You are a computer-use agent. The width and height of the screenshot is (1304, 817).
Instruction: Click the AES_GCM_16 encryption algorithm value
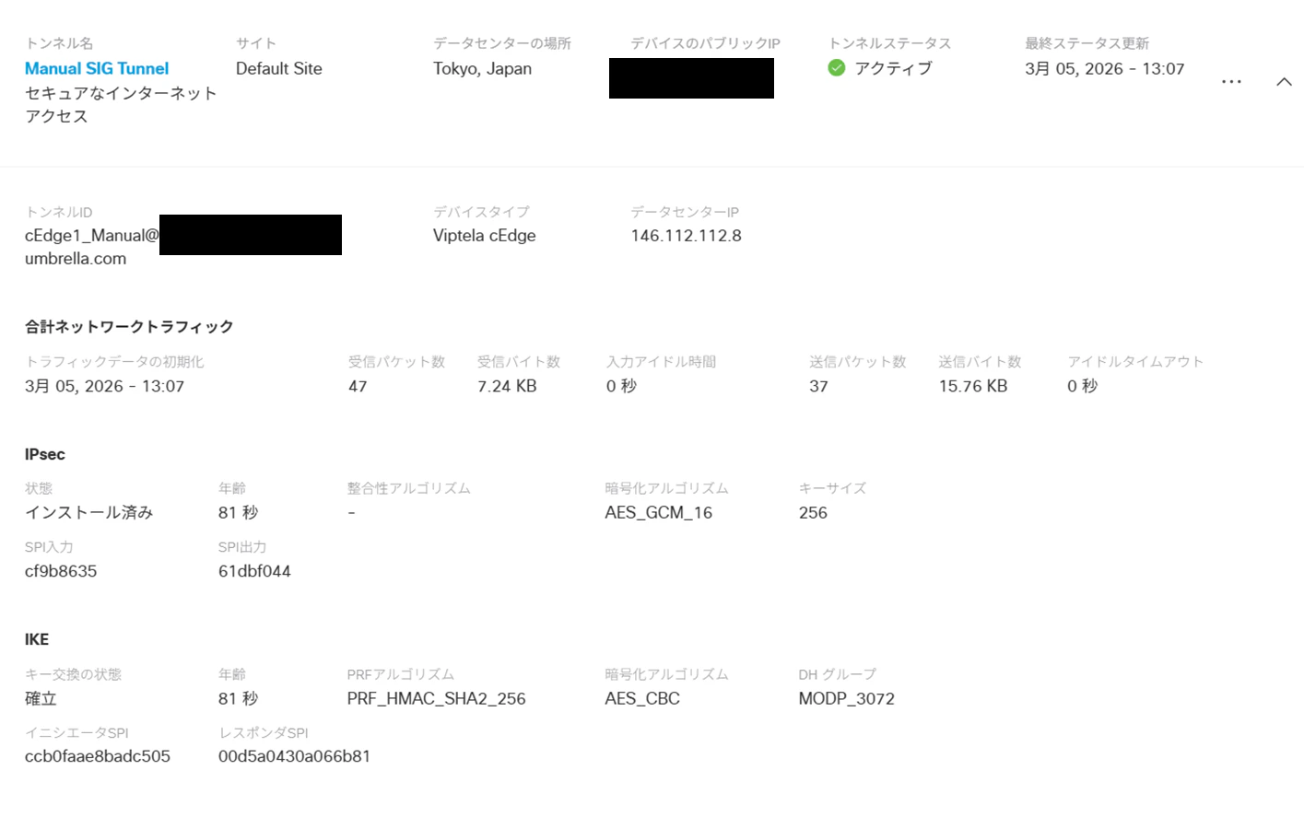tap(658, 513)
